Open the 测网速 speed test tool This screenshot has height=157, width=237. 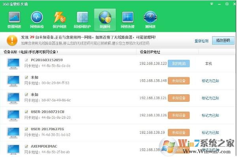pos(150,20)
